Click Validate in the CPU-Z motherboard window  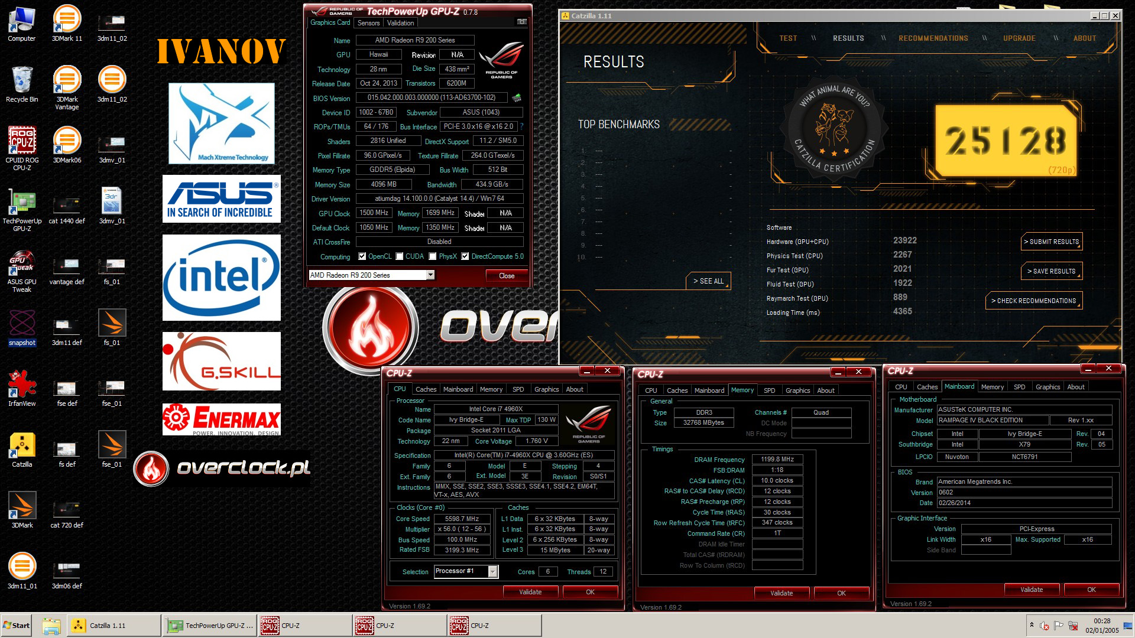tap(1032, 590)
